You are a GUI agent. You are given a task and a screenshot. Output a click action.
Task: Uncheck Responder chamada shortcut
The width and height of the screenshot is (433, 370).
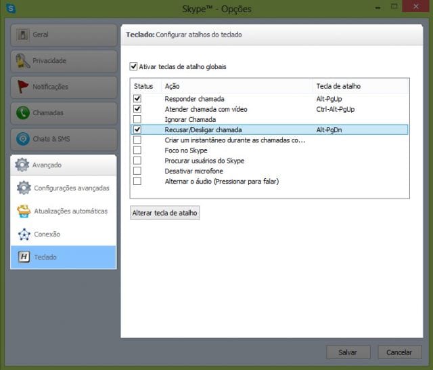point(137,98)
